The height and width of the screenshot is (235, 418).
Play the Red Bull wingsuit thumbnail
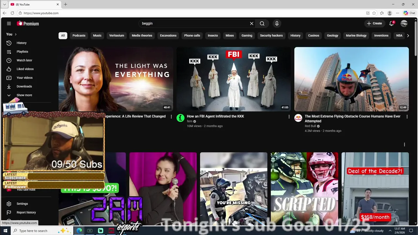tap(351, 79)
